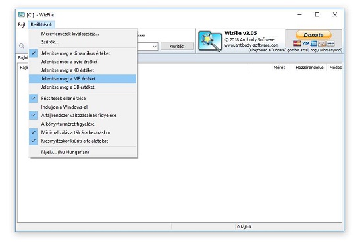
Task: Enable Induljon a Windows-al option
Action: 83,107
